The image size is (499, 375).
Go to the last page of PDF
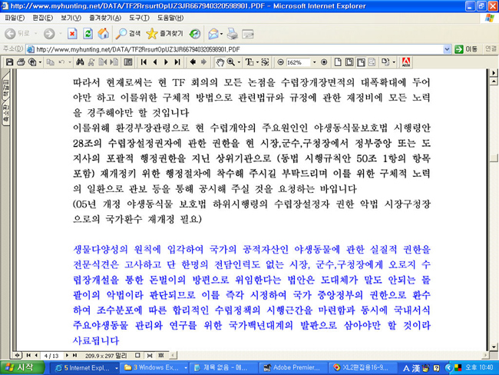177,61
